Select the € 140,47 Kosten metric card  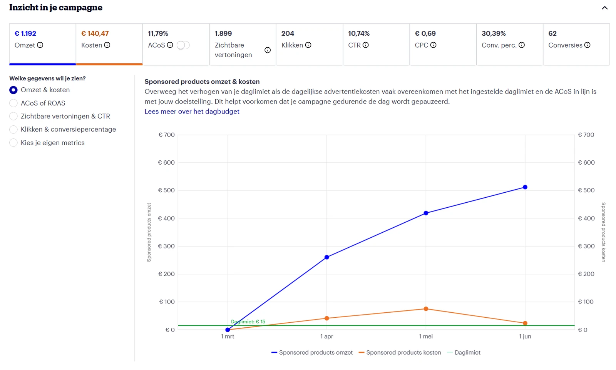(x=109, y=44)
